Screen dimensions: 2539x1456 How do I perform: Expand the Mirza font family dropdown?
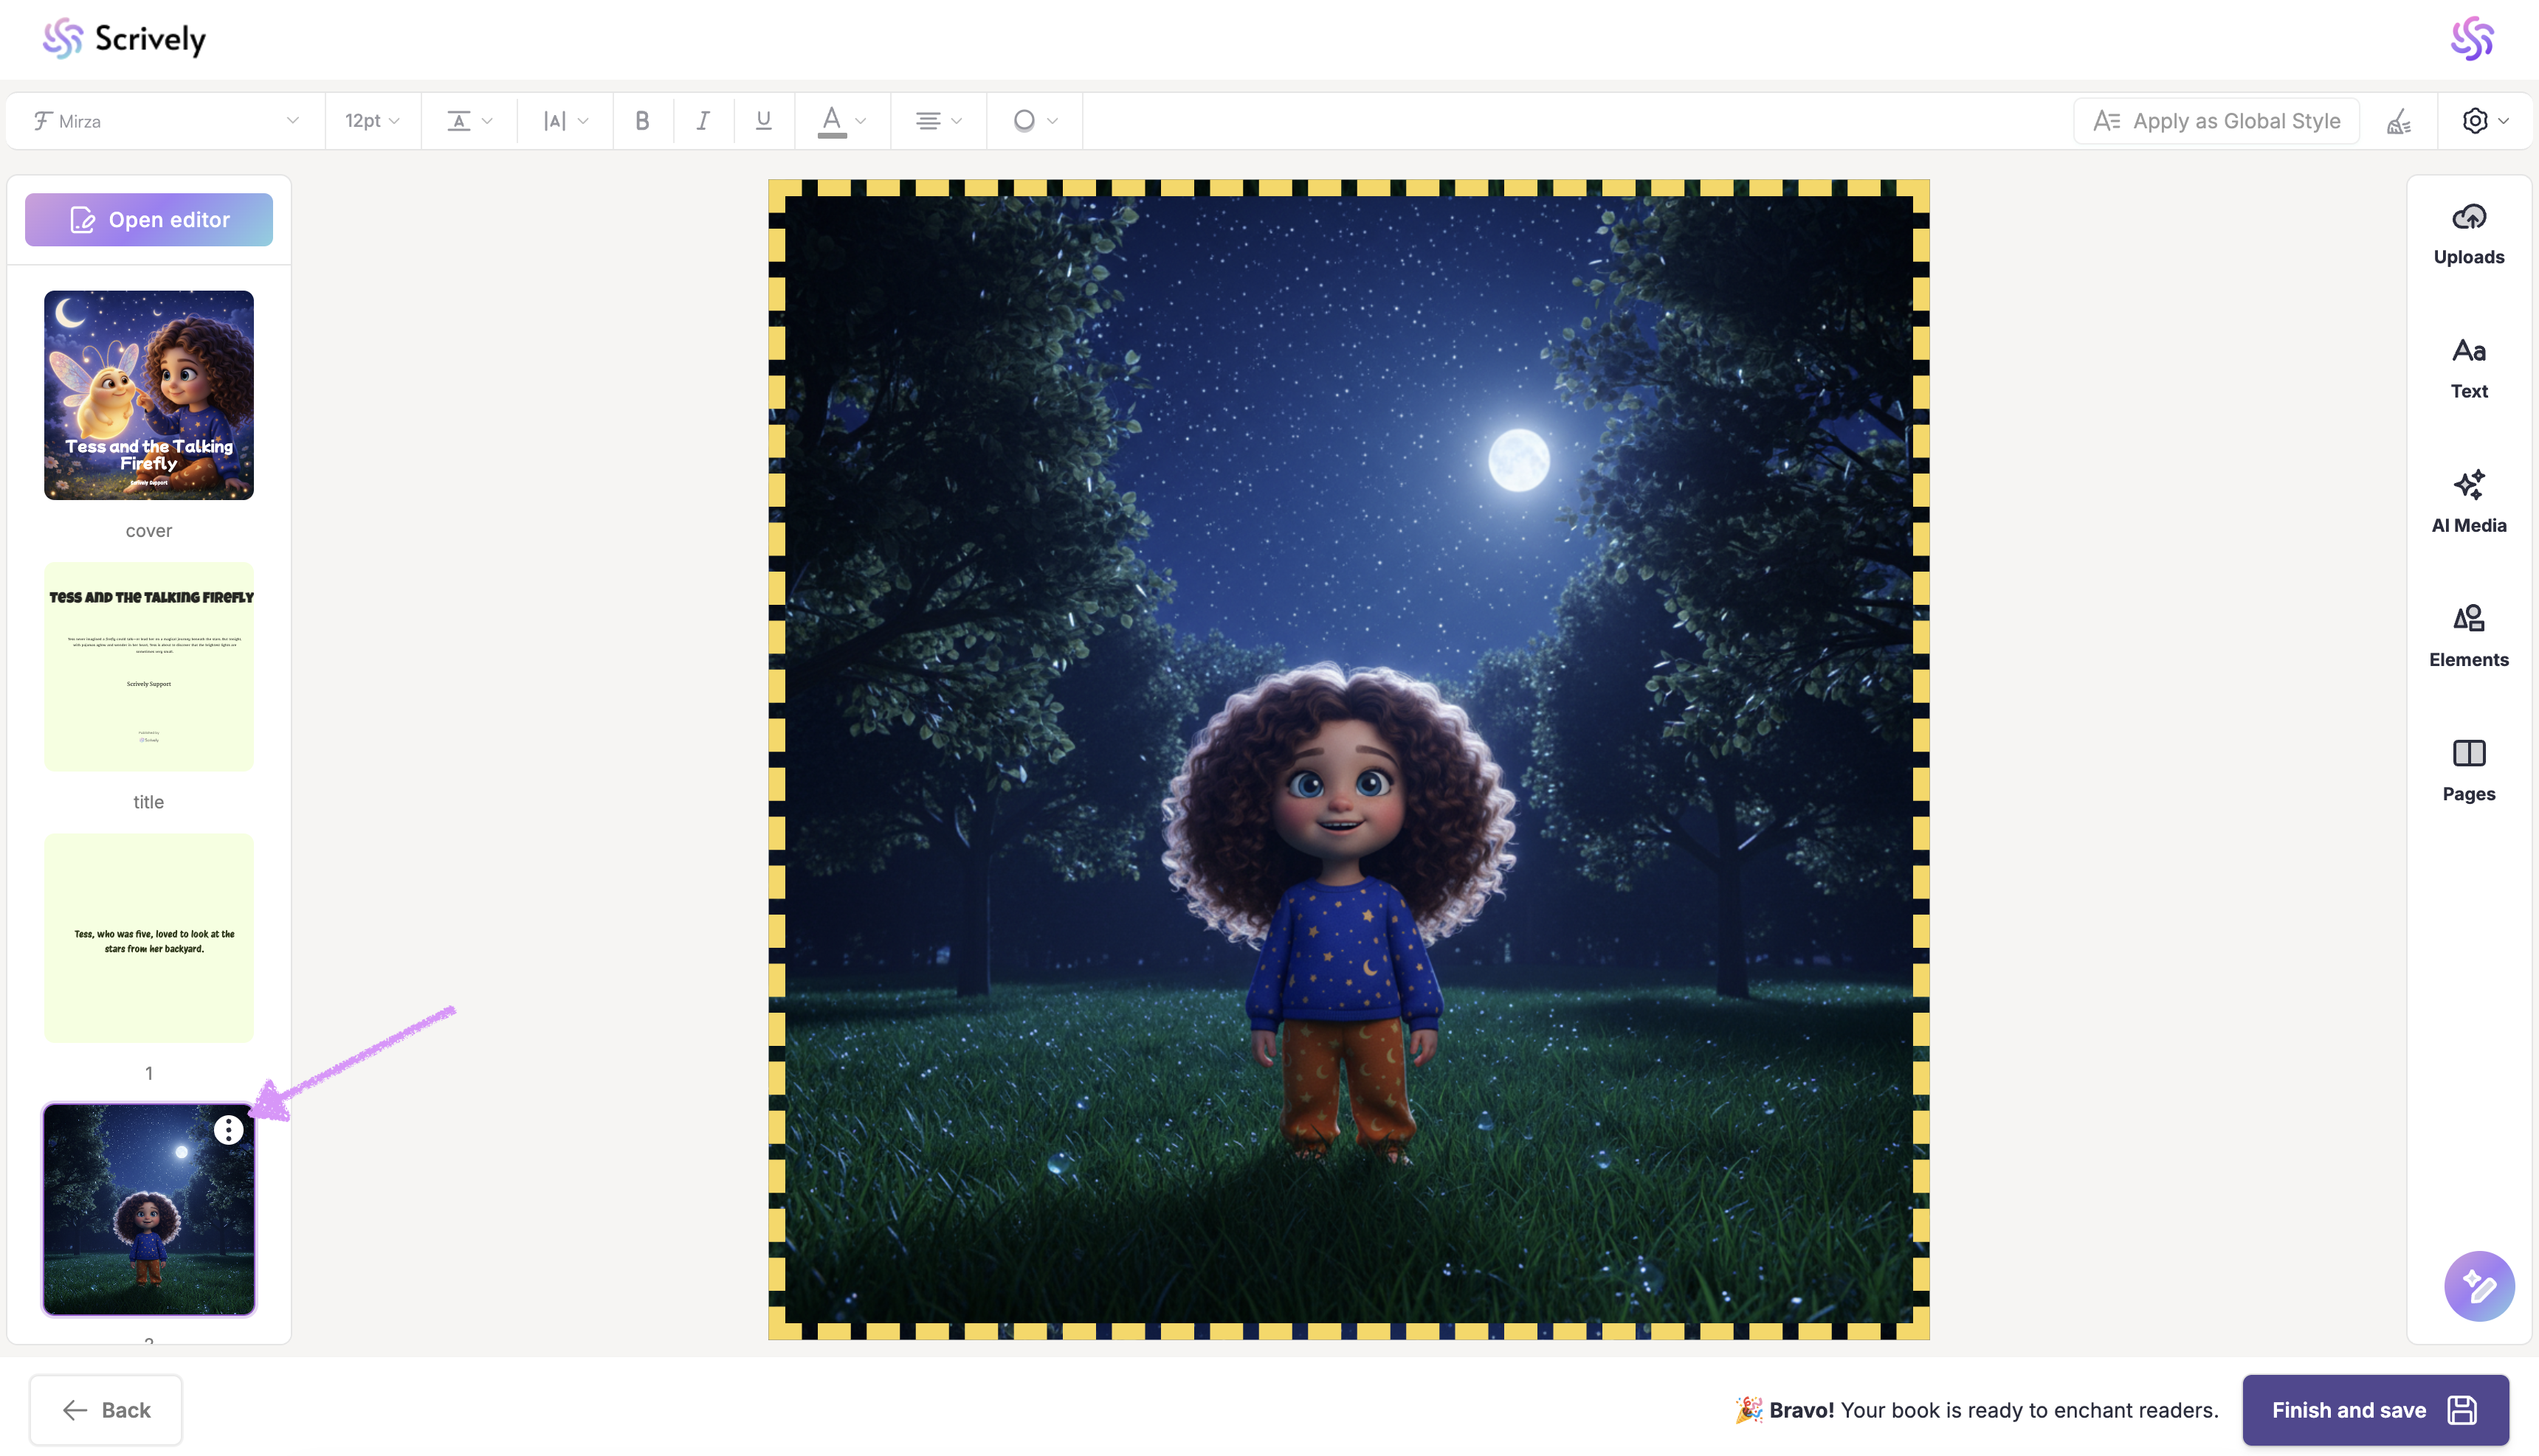165,121
